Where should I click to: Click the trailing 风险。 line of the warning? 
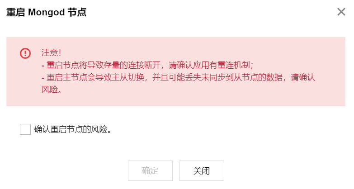(x=52, y=90)
